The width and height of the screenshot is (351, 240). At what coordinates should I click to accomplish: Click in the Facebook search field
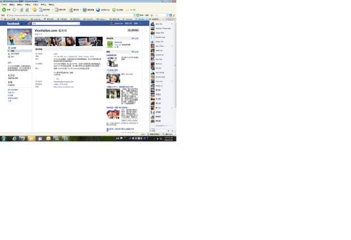click(56, 23)
